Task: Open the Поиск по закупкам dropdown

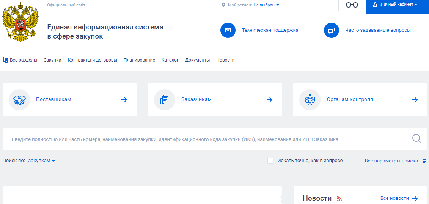Action: 42,161
